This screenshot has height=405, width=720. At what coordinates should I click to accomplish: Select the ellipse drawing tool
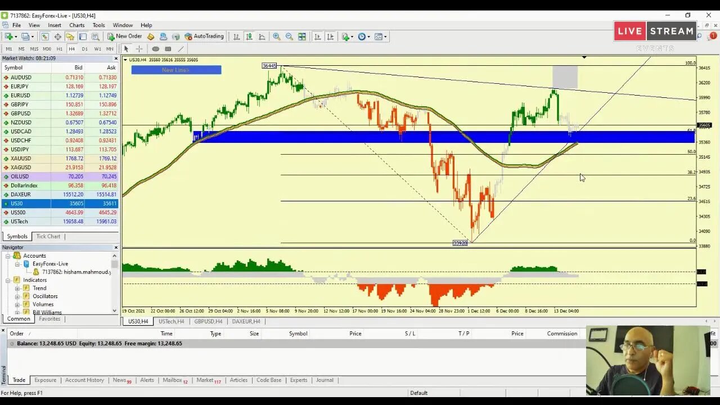pyautogui.click(x=156, y=49)
